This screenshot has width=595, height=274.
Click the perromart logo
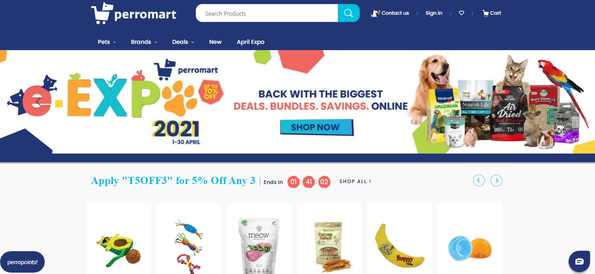[x=134, y=13]
